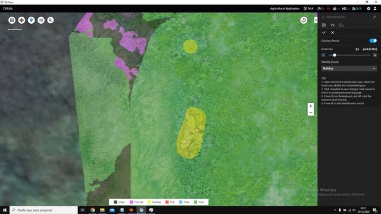
Task: Click the cloud upload icon in panel
Action: tap(332, 25)
